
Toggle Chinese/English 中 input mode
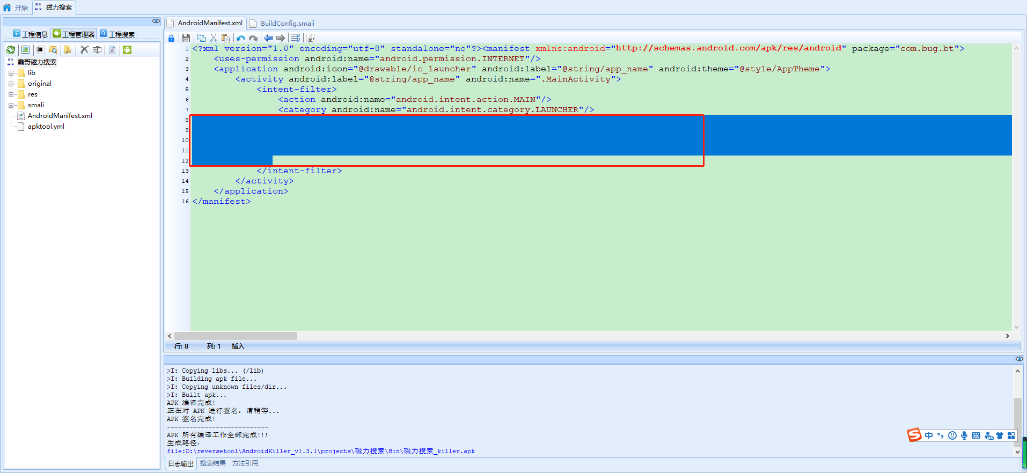[929, 435]
